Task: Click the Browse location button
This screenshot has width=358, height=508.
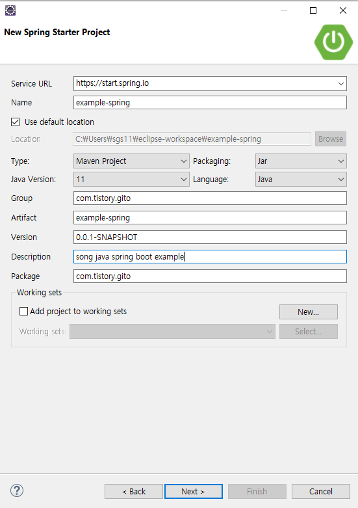Action: pos(331,139)
